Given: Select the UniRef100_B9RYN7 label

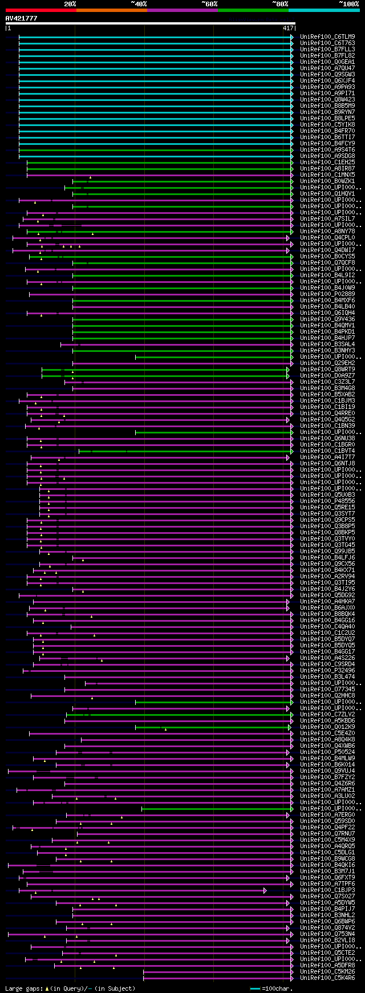Looking at the screenshot, I should tap(327, 112).
